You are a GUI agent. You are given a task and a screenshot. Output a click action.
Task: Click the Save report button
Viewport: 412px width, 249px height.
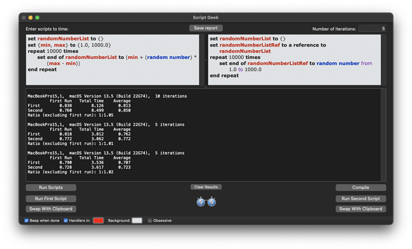click(206, 28)
